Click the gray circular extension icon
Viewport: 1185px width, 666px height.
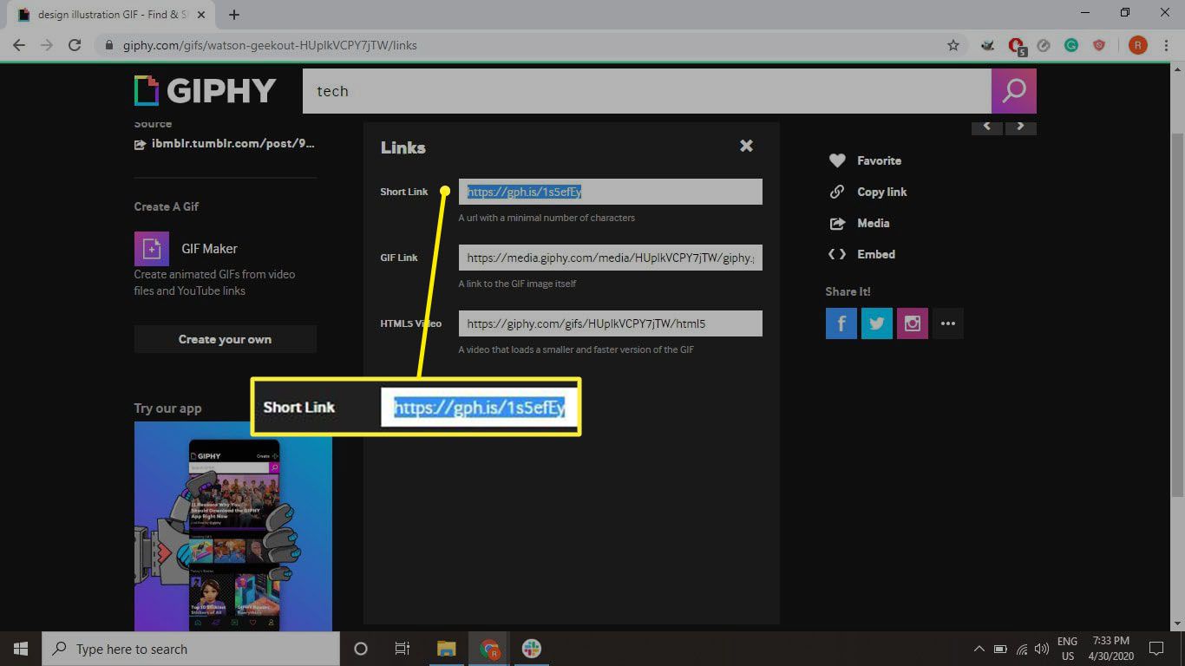point(1044,45)
